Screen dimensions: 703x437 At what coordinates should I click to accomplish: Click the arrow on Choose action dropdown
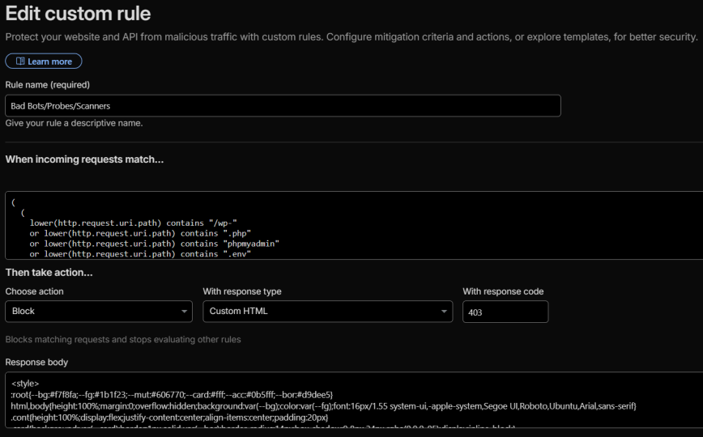pos(184,312)
